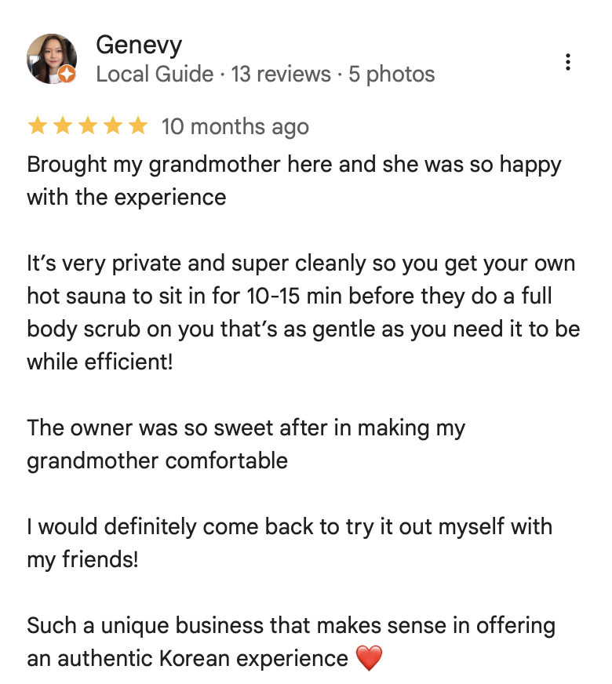Click the third rating star
The width and height of the screenshot is (612, 684).
click(87, 126)
